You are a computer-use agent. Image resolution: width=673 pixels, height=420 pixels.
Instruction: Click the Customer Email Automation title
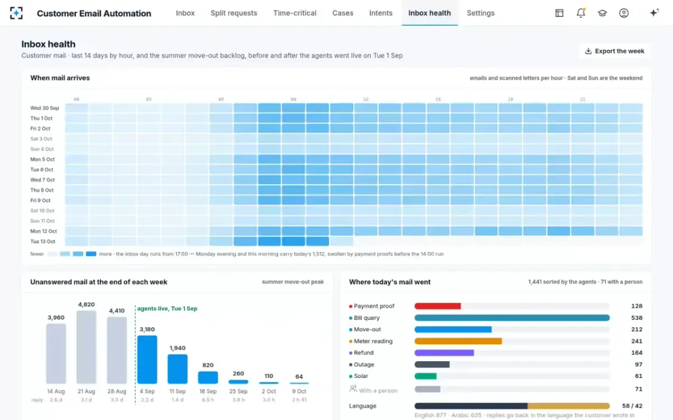(x=94, y=13)
